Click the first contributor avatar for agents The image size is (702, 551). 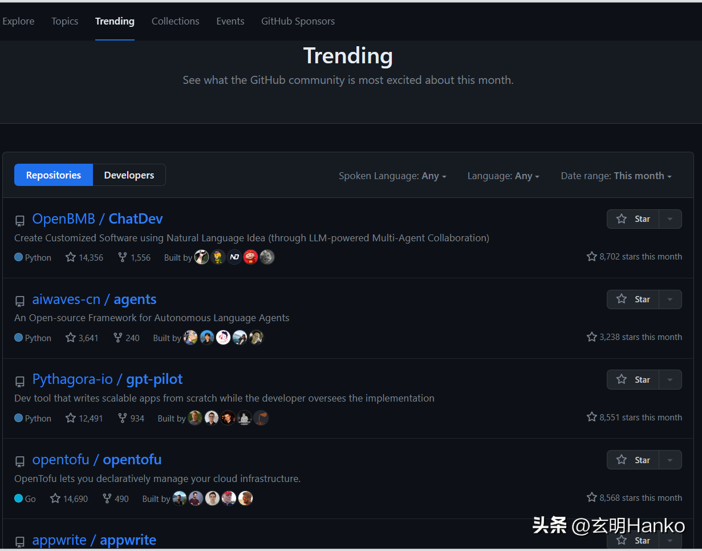(x=190, y=338)
